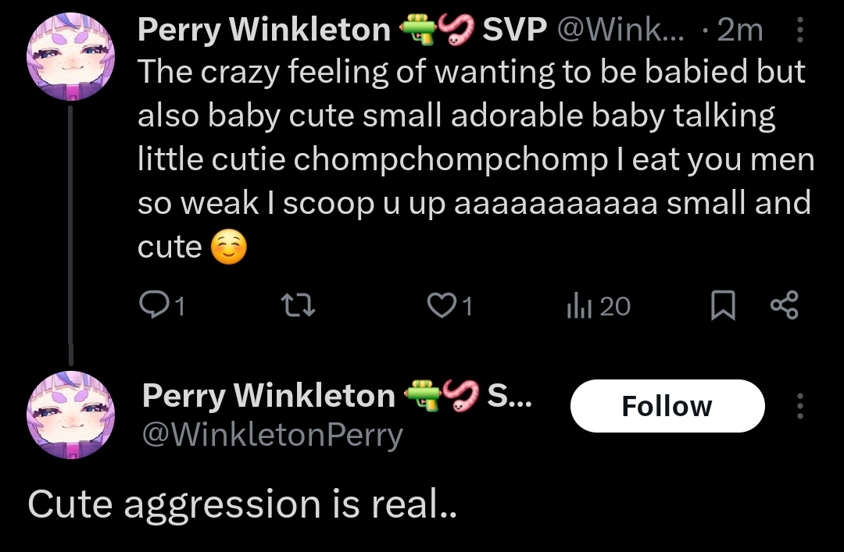Click the 2m timestamp on the tweet

click(738, 30)
